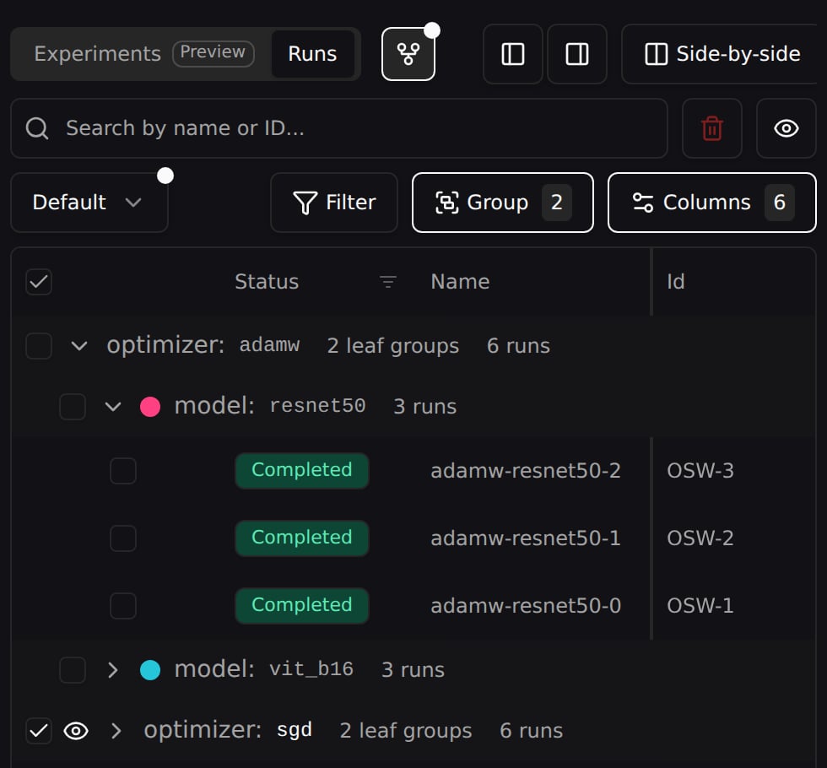
Task: Toggle the select-all header checkbox
Action: (39, 282)
